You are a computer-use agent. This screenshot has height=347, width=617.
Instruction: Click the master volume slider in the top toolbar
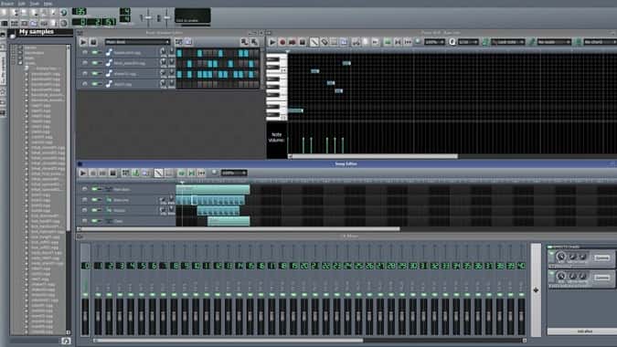point(148,17)
